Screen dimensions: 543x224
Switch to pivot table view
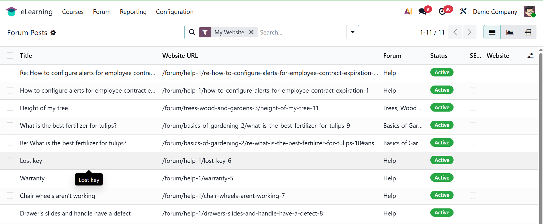528,32
